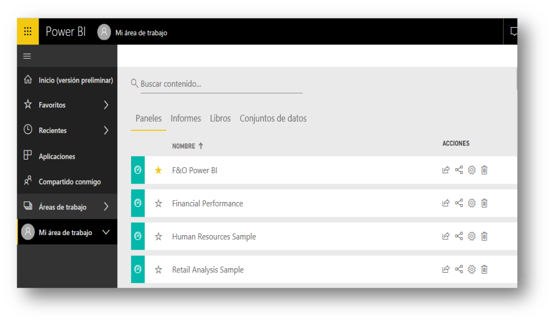Viewport: 552px width, 322px height.
Task: Switch to the Libros tab
Action: point(221,118)
